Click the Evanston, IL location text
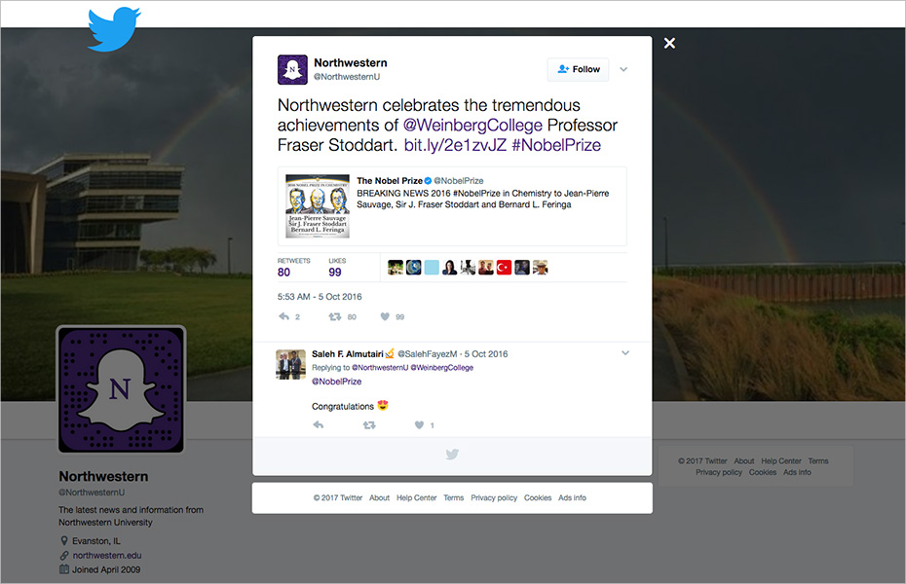This screenshot has width=906, height=584. (x=95, y=541)
